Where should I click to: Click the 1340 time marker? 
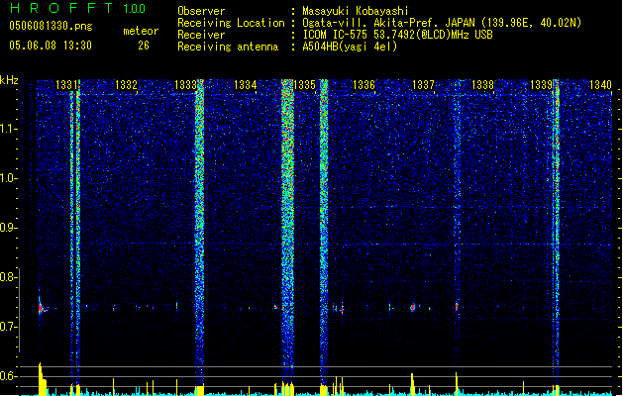tap(600, 85)
